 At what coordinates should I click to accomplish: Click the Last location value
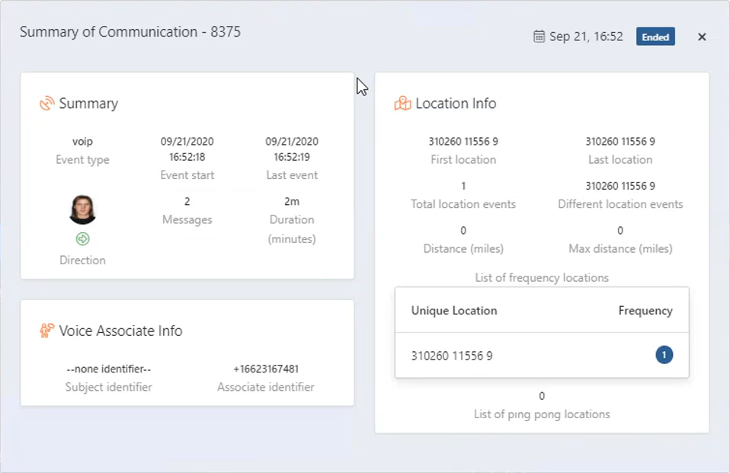pyautogui.click(x=620, y=142)
